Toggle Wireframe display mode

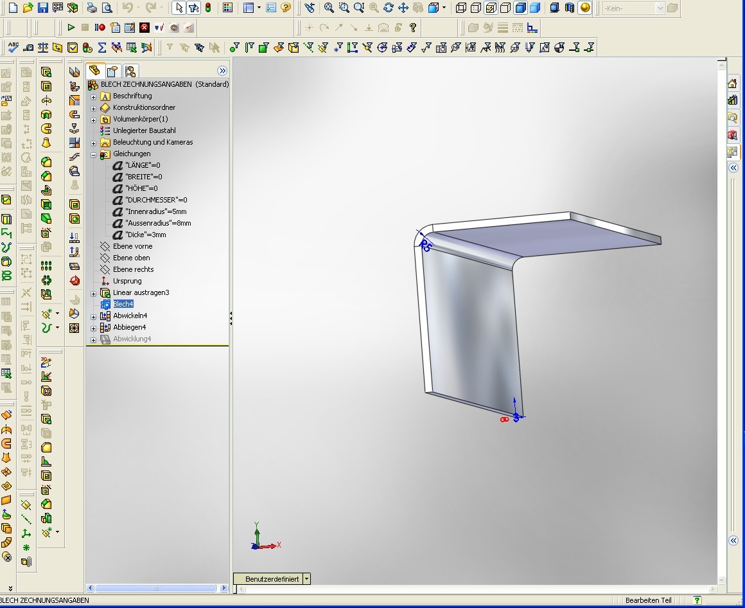pos(461,8)
